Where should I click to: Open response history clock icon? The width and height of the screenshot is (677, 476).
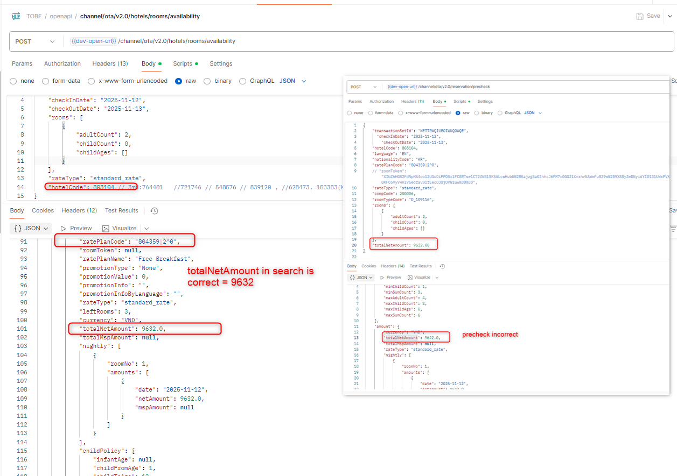point(155,211)
